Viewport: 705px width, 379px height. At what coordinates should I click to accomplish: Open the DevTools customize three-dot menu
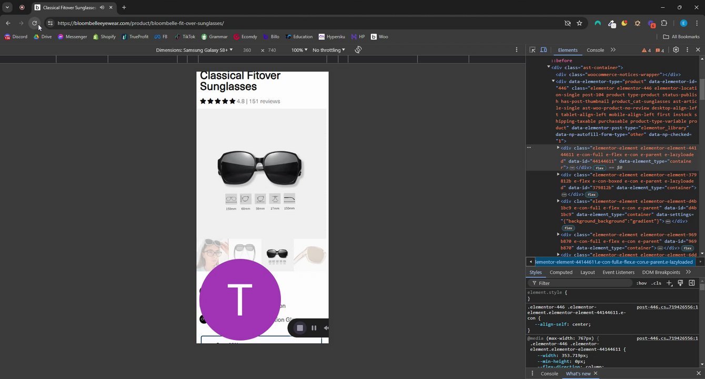tap(687, 50)
